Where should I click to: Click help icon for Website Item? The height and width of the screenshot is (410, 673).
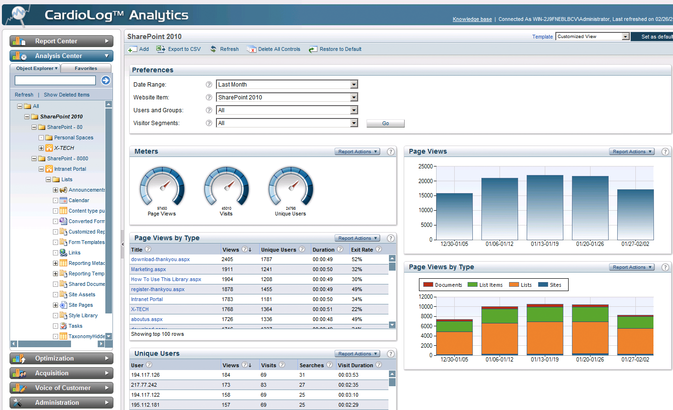tap(209, 97)
